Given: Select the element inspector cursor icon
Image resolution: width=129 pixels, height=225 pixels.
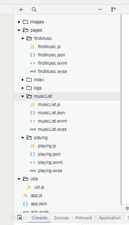Looking at the screenshot, I should (20, 218).
